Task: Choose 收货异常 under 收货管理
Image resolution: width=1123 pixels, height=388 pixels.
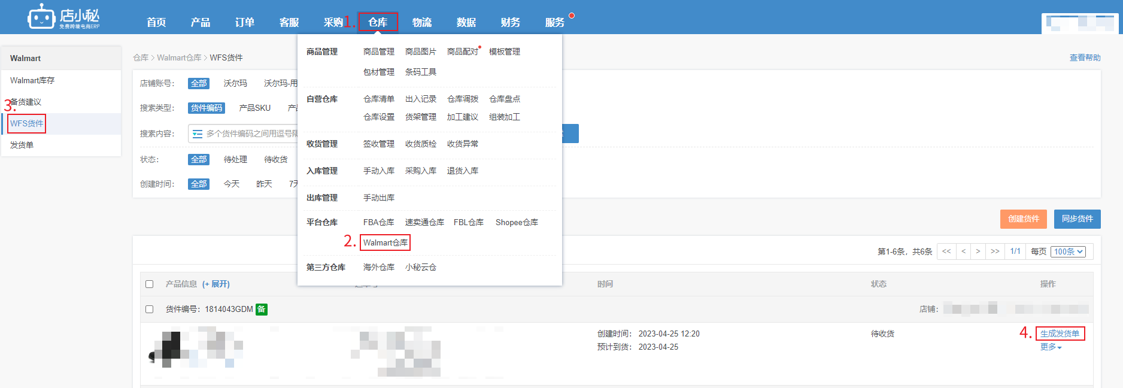Action: click(x=463, y=144)
